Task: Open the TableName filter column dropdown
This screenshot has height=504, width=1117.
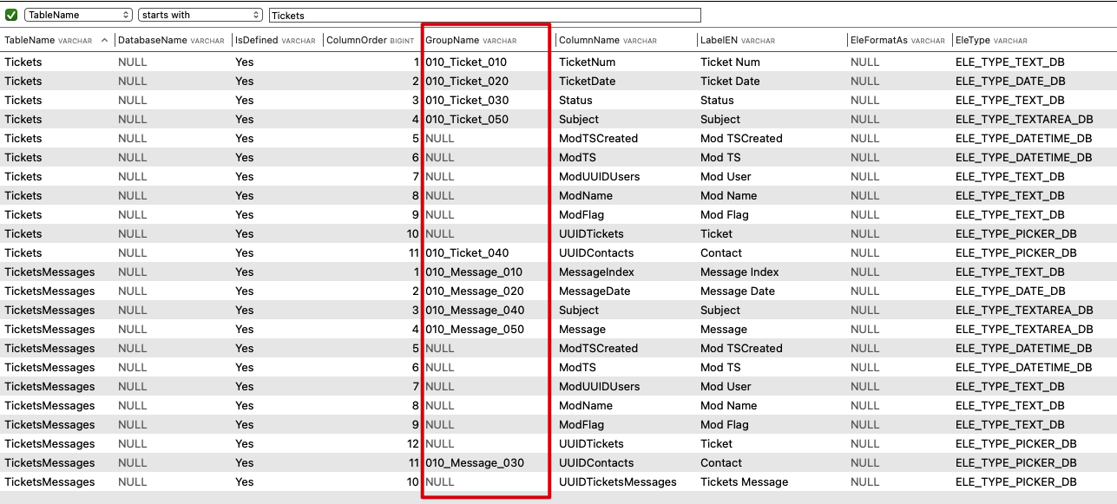Action: click(x=78, y=15)
